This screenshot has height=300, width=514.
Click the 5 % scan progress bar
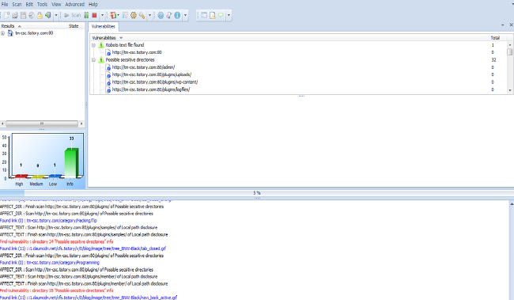[257, 193]
